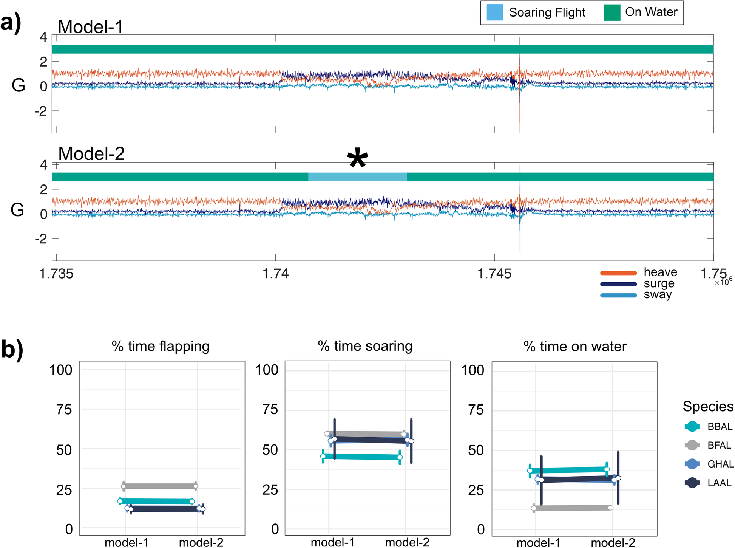The height and width of the screenshot is (548, 735).
Task: Click the BBAL species legend marker
Action: [692, 426]
